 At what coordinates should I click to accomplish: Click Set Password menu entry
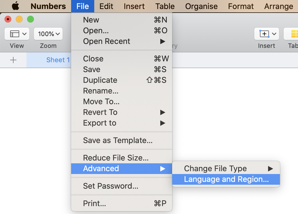[x=111, y=186]
